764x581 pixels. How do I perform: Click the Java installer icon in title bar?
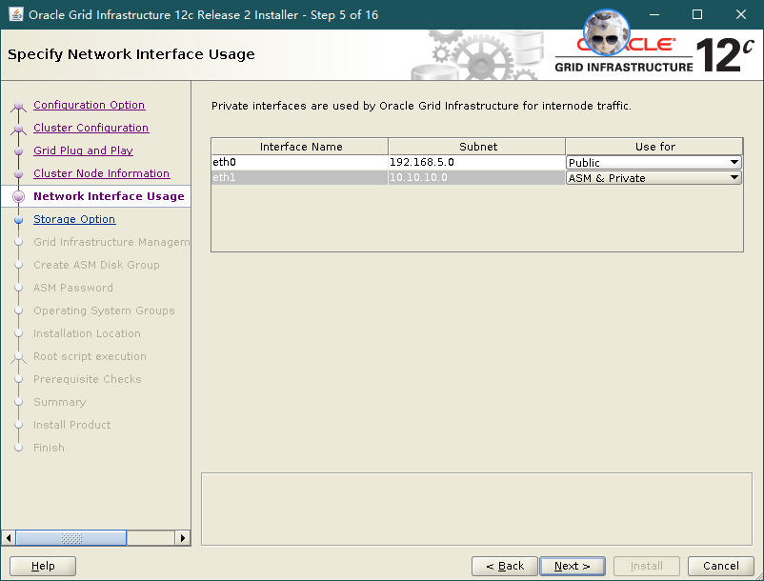click(x=16, y=14)
